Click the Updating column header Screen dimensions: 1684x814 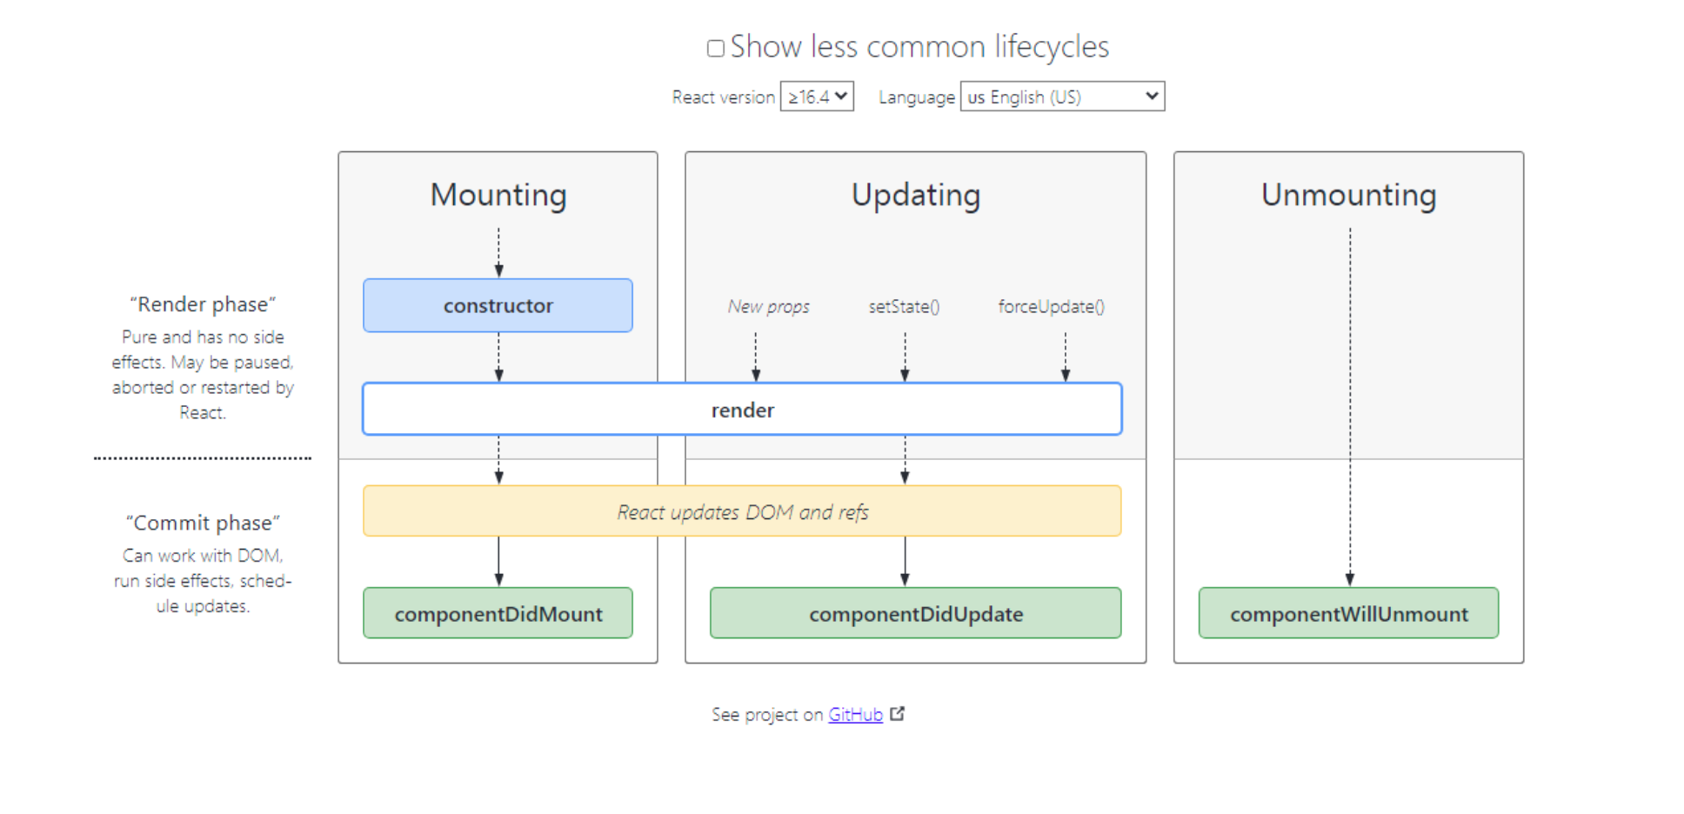tap(915, 196)
